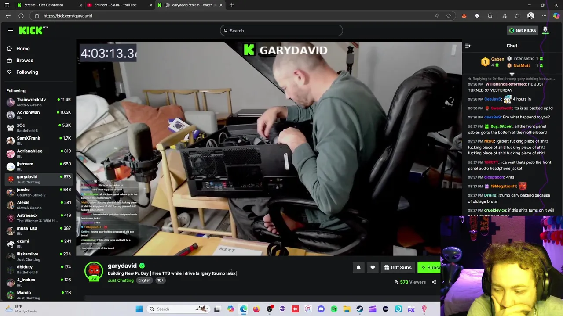This screenshot has width=563, height=316.
Task: Click the Windows taskbar search box
Action: (x=179, y=309)
